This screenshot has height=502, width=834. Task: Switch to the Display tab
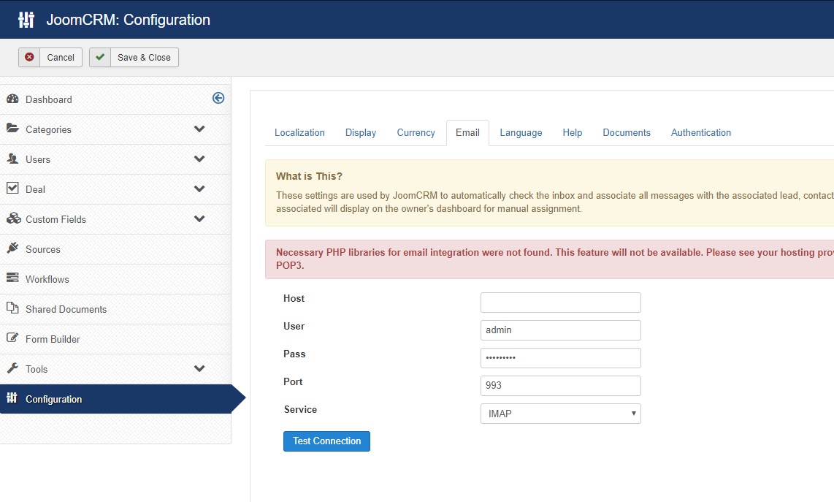(x=361, y=132)
